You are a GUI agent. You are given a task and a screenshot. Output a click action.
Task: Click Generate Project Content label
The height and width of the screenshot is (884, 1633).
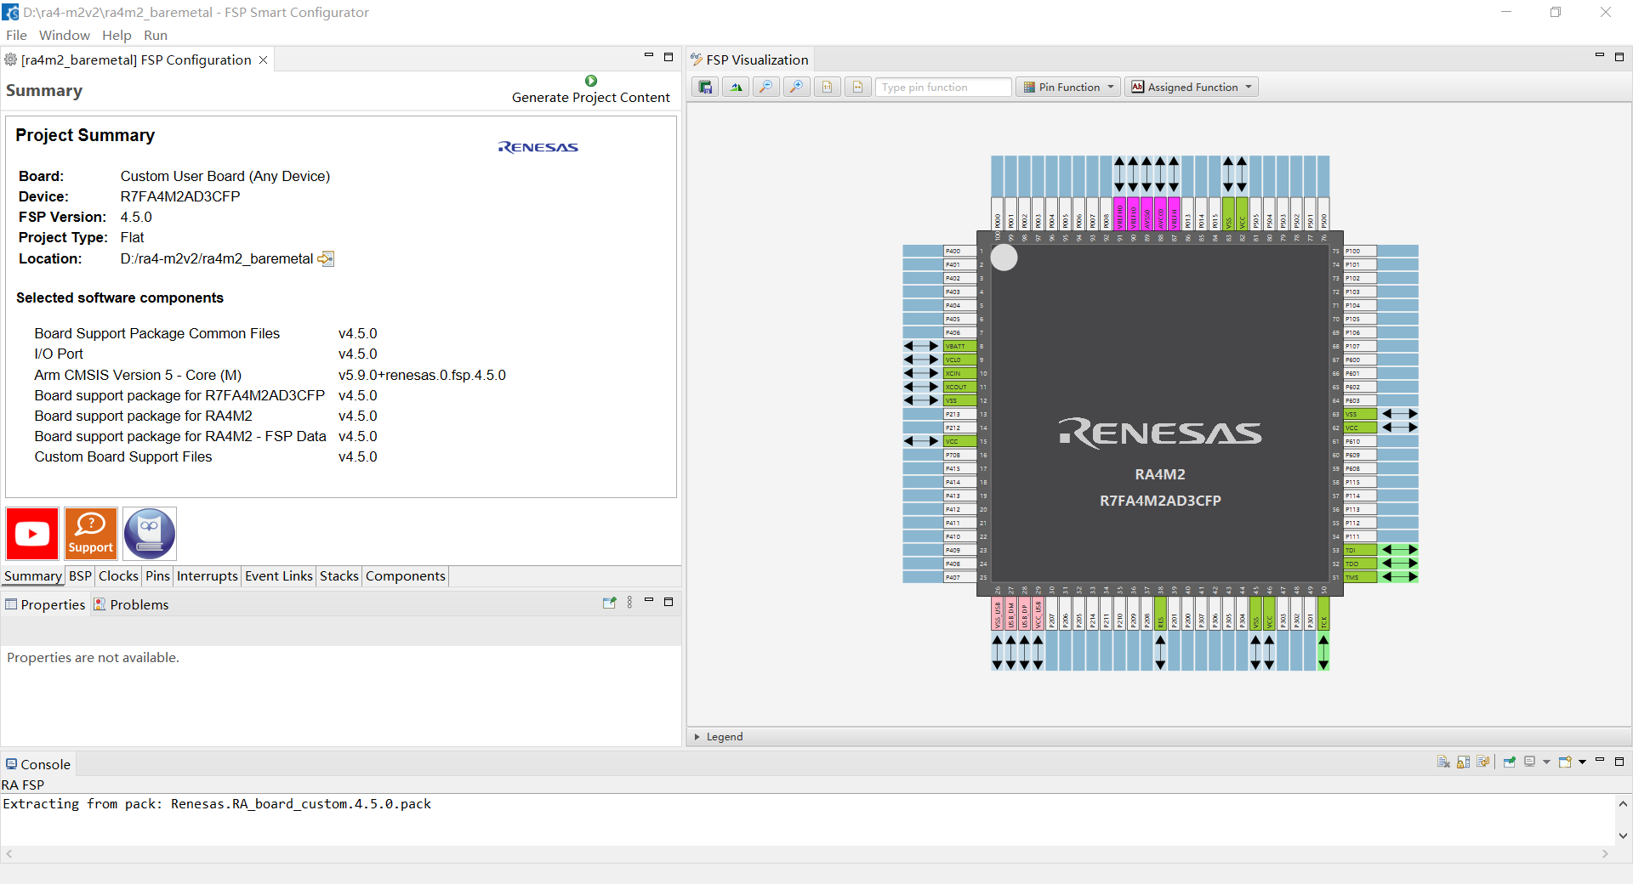(x=590, y=98)
